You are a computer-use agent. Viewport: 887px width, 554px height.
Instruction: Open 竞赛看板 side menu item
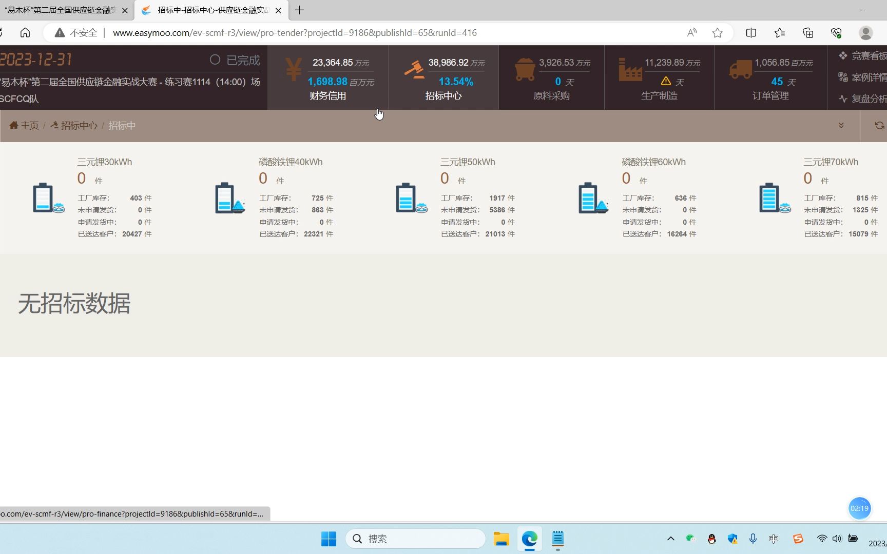click(x=863, y=55)
